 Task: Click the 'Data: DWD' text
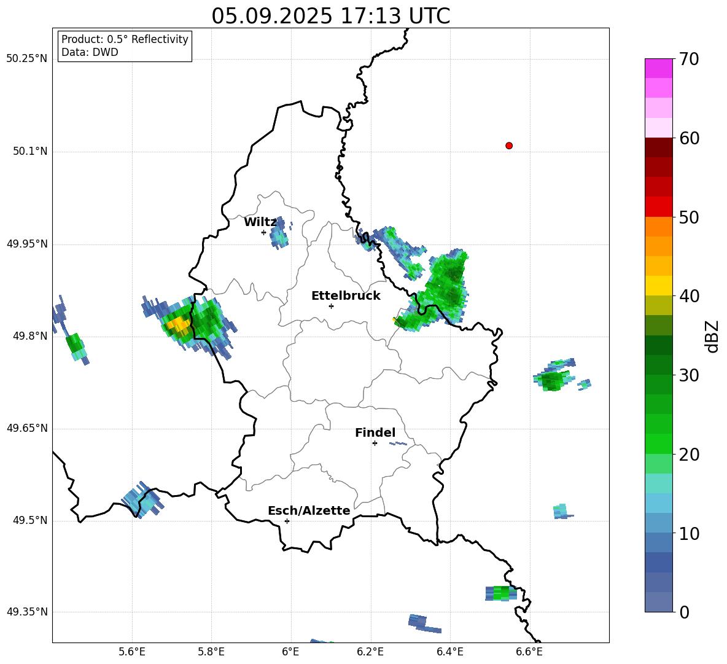coord(90,52)
